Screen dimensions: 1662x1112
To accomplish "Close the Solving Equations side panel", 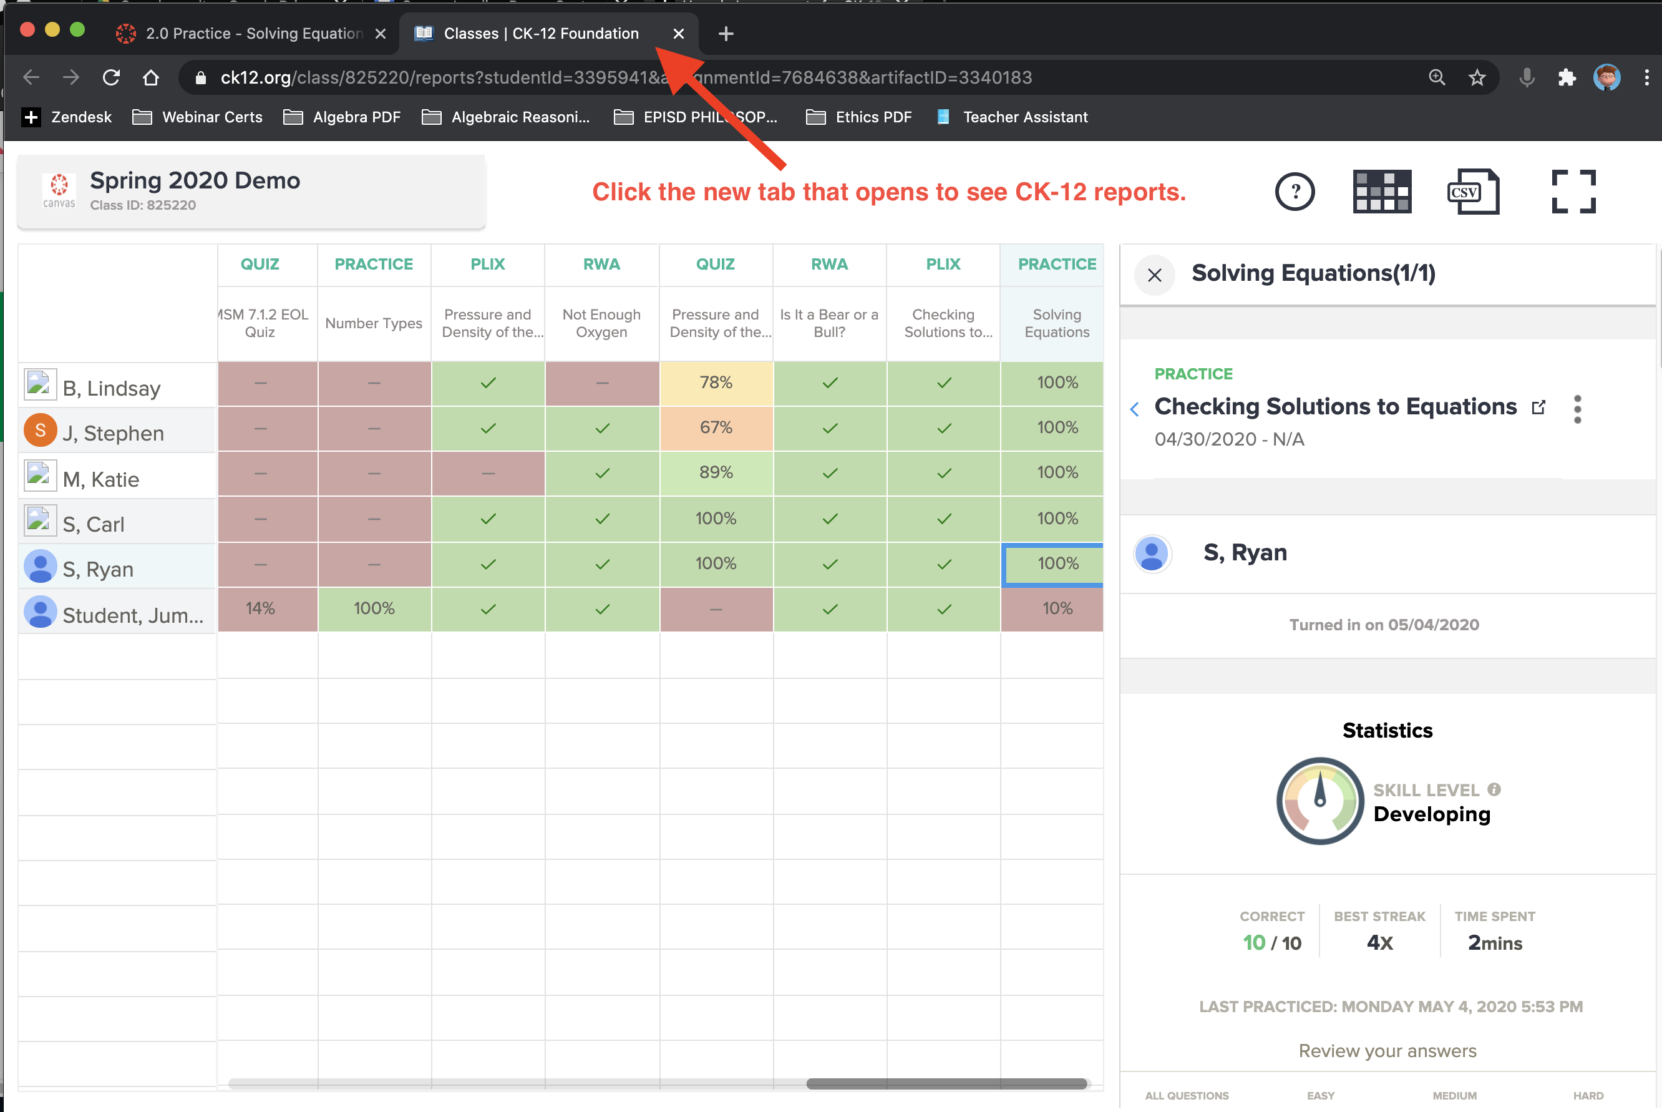I will [x=1154, y=275].
